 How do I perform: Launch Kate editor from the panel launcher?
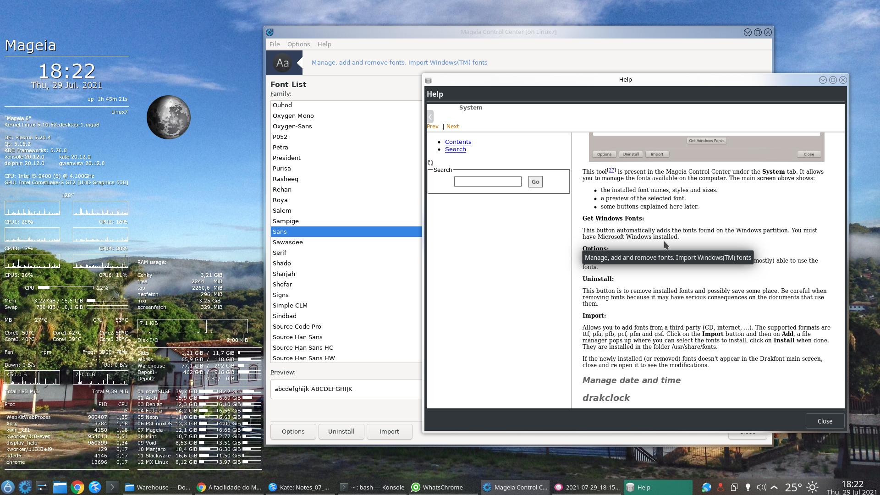(95, 487)
